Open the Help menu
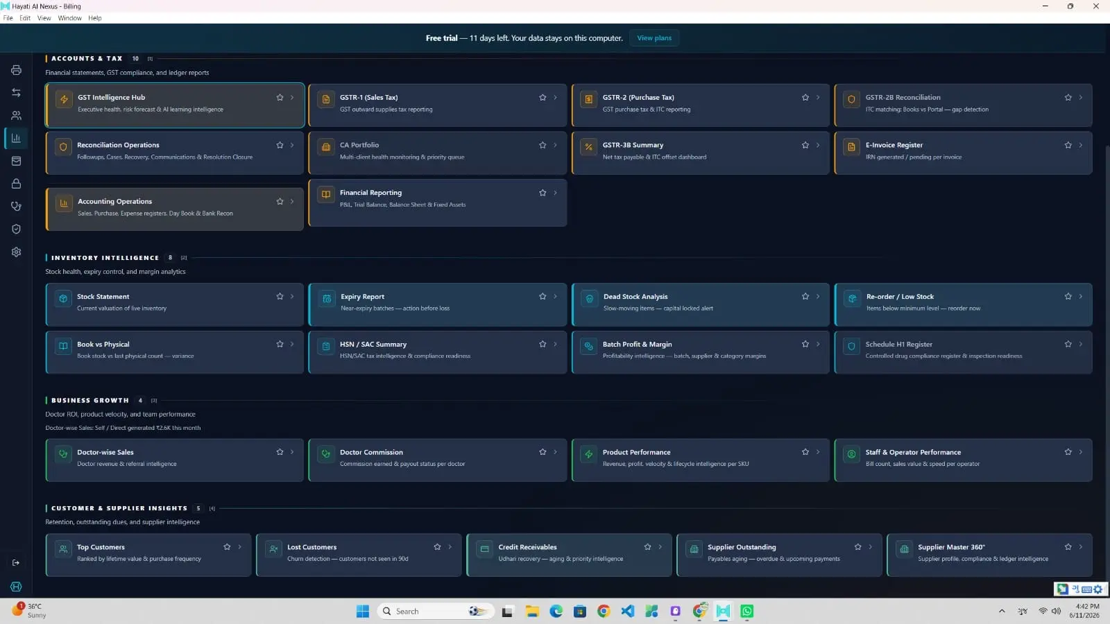The width and height of the screenshot is (1110, 624). pyautogui.click(x=95, y=18)
